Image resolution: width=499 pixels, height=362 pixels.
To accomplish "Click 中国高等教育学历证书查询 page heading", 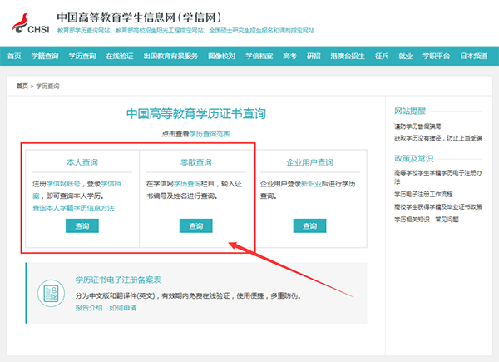I will pos(196,114).
